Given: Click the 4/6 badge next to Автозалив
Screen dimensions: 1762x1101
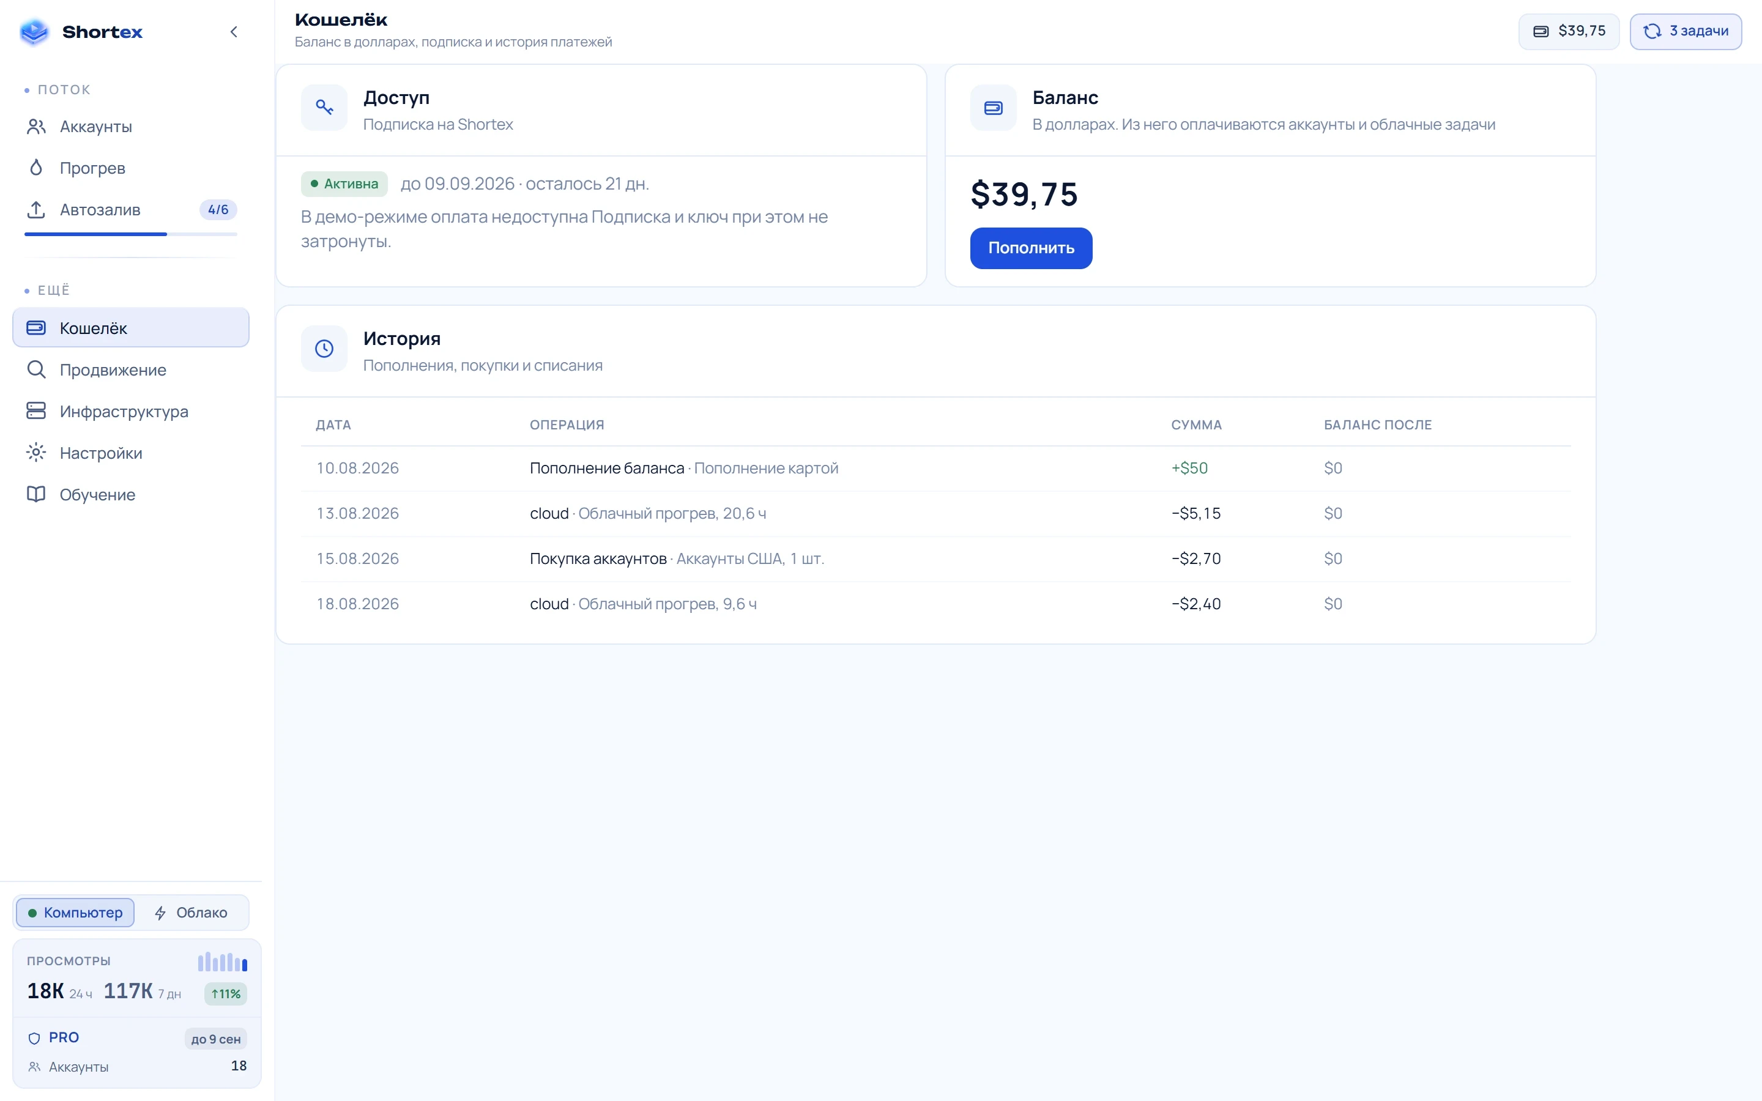Looking at the screenshot, I should pos(218,210).
